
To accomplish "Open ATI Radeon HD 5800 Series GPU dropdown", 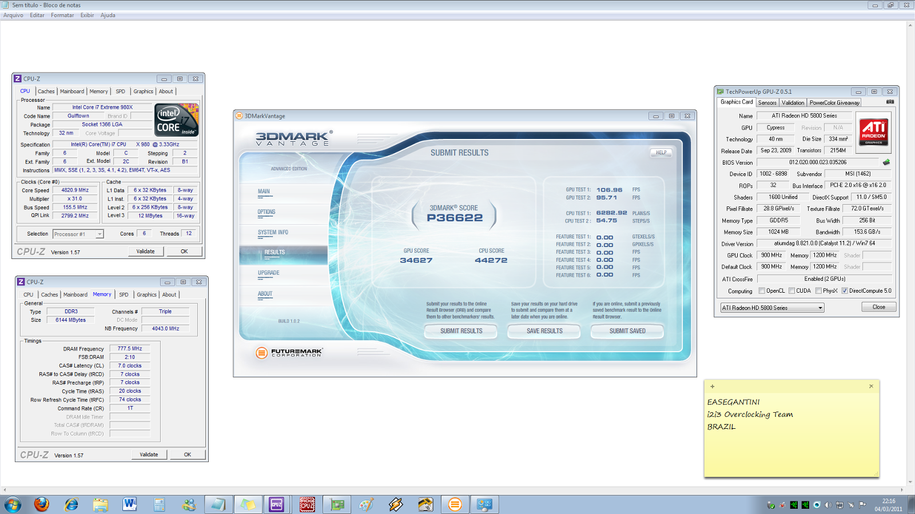I will [x=772, y=308].
